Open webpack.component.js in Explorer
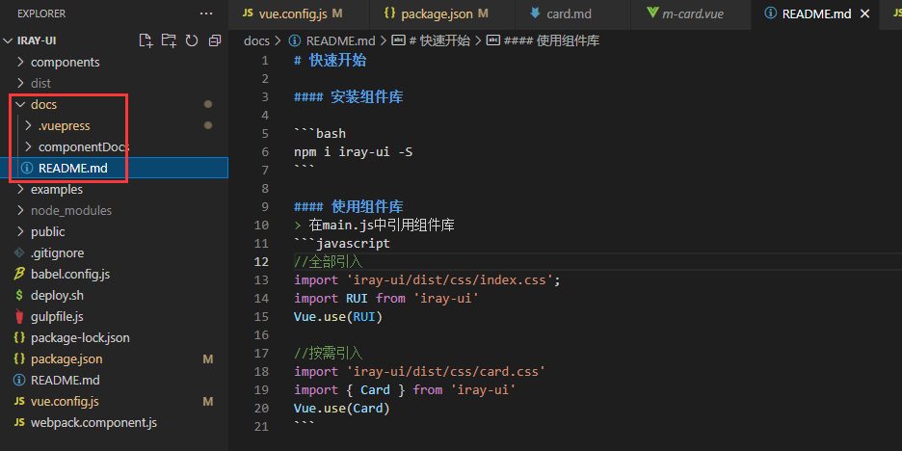902x451 pixels. tap(114, 423)
